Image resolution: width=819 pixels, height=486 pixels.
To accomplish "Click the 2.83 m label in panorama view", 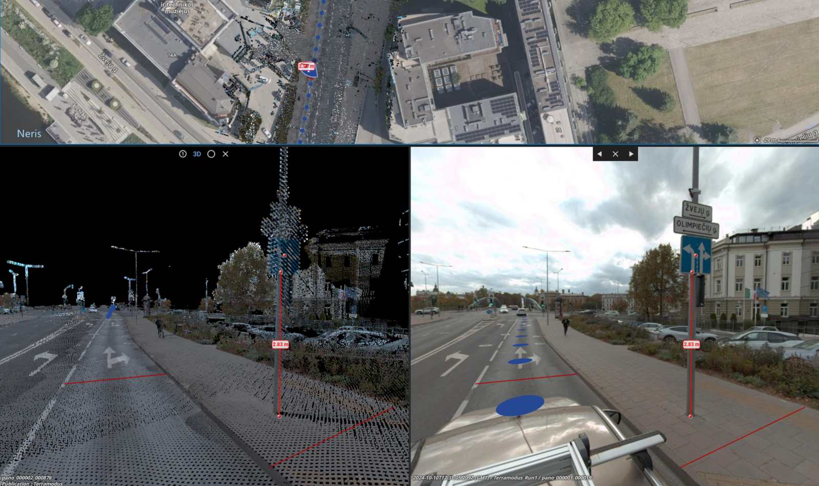I will pyautogui.click(x=692, y=344).
